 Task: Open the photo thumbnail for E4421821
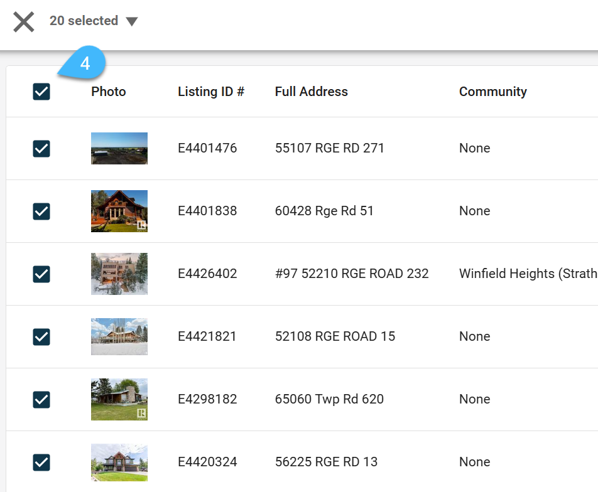(x=119, y=336)
